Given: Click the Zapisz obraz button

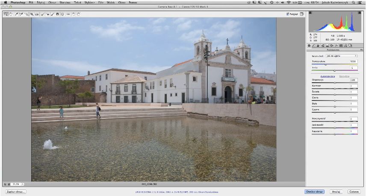Looking at the screenshot, I should point(16,192).
